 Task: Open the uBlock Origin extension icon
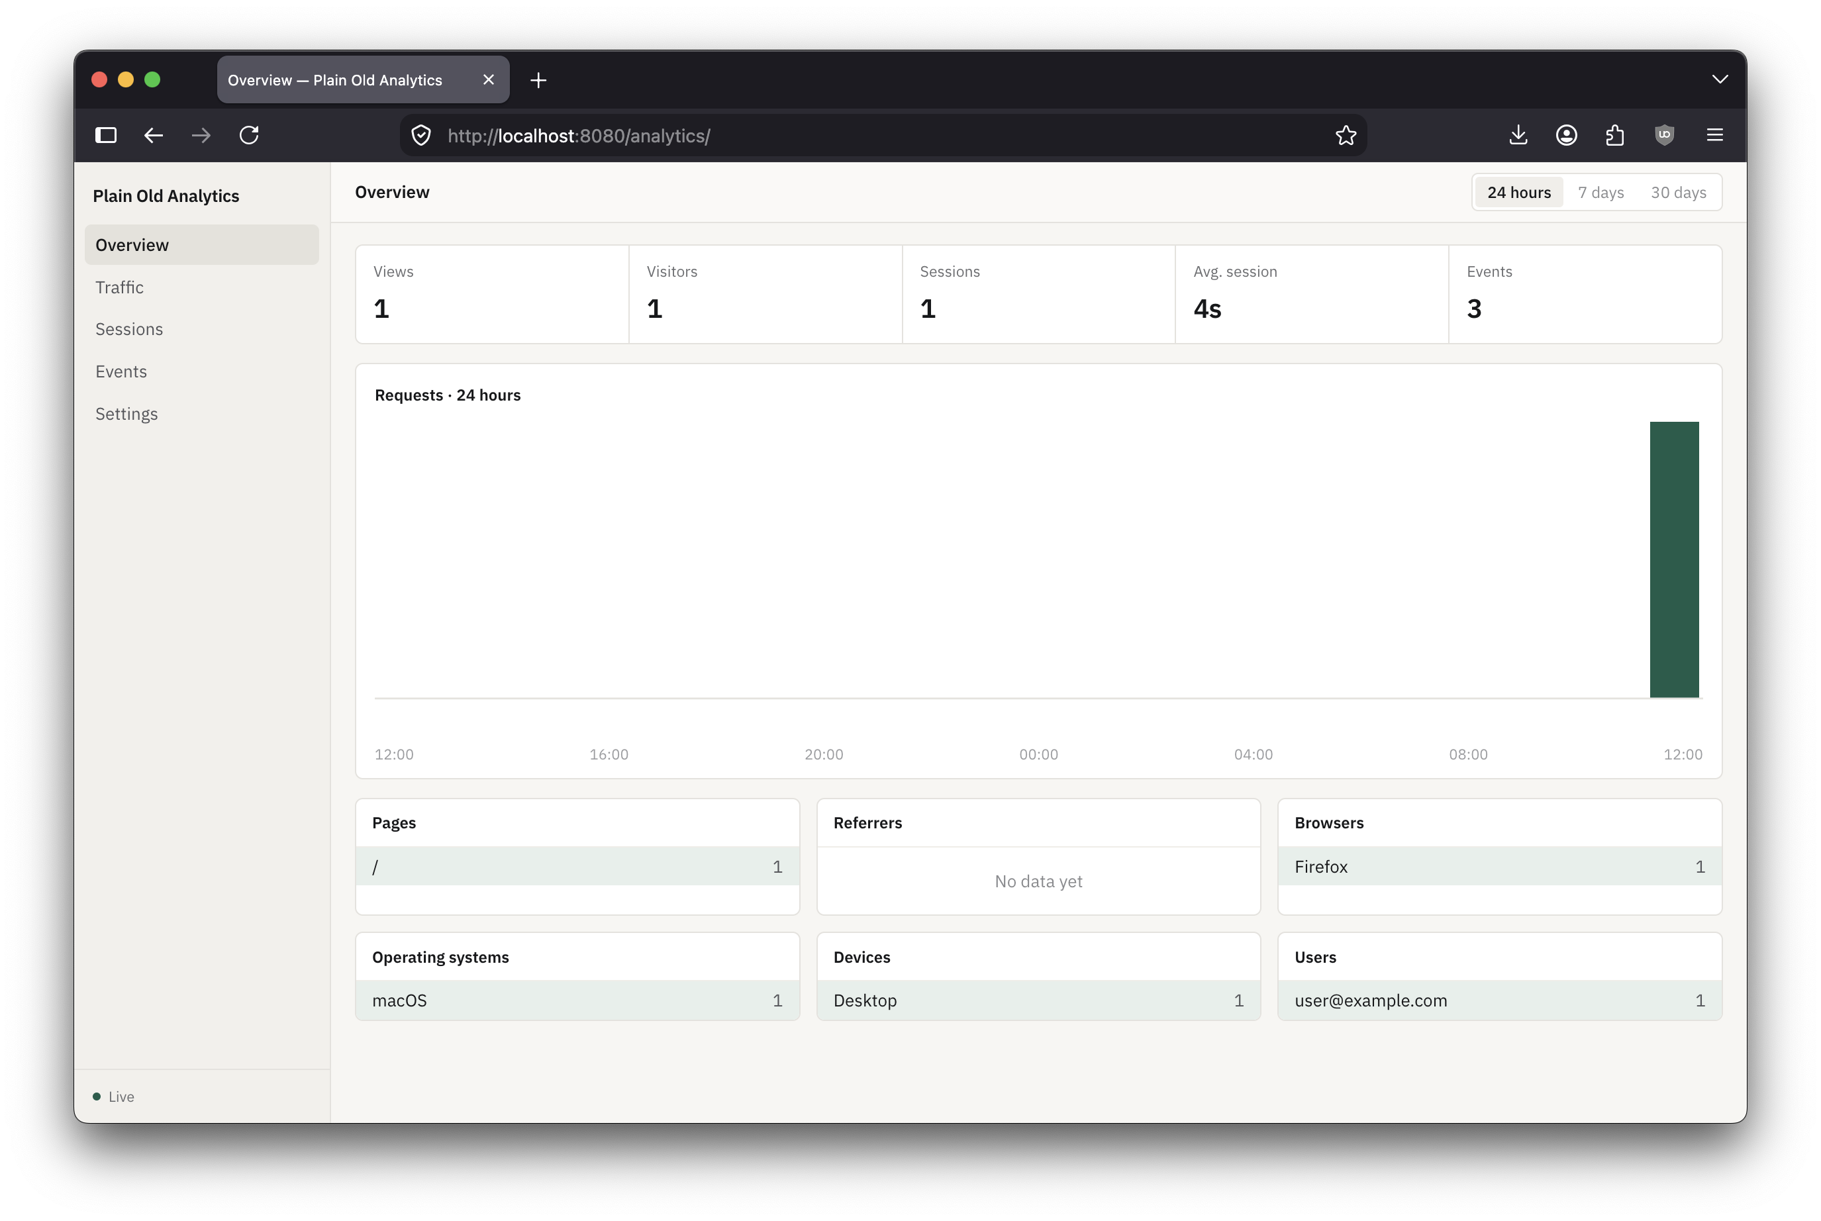[1664, 136]
